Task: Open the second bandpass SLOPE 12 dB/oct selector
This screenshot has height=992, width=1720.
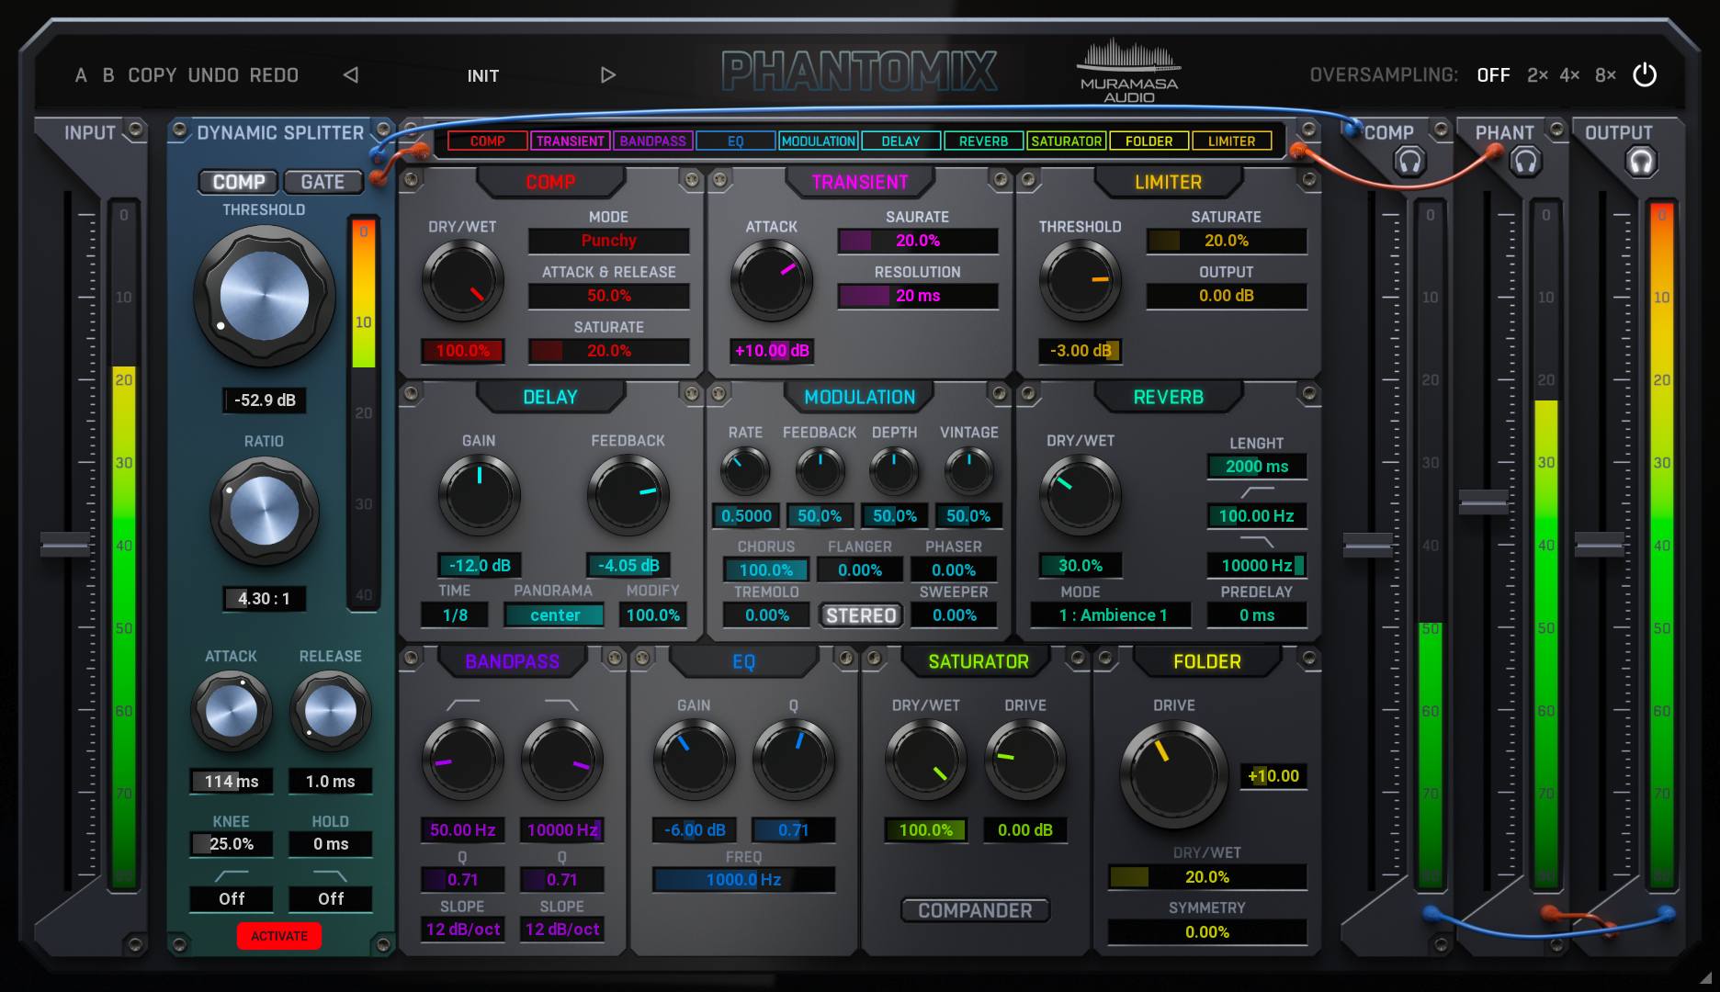Action: click(x=561, y=930)
